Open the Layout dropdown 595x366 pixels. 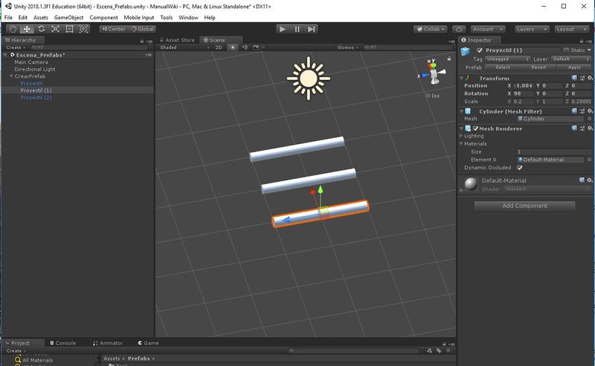[x=571, y=29]
